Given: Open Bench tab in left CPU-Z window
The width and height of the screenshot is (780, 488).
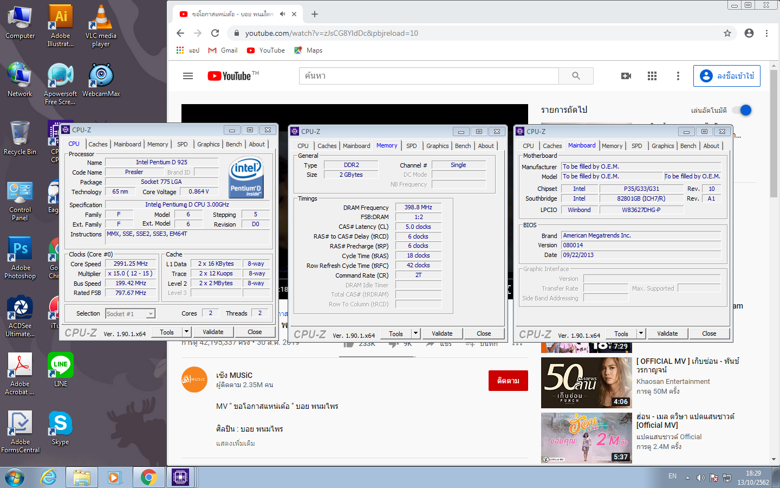Looking at the screenshot, I should [x=234, y=144].
